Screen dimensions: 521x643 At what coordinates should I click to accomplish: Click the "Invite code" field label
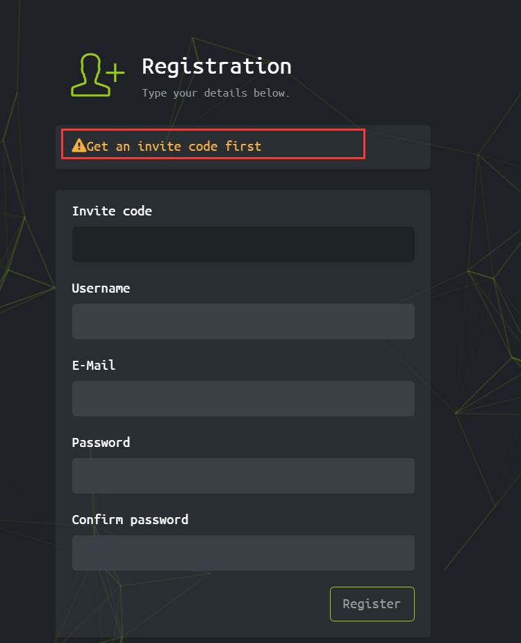coord(112,211)
